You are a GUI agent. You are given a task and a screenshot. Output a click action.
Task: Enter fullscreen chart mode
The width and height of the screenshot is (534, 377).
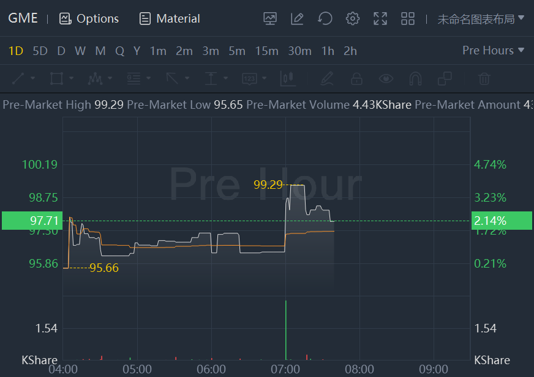click(x=380, y=18)
